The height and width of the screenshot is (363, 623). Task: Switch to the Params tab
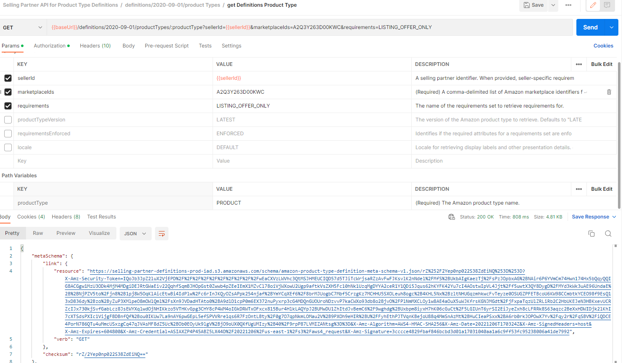pyautogui.click(x=12, y=46)
